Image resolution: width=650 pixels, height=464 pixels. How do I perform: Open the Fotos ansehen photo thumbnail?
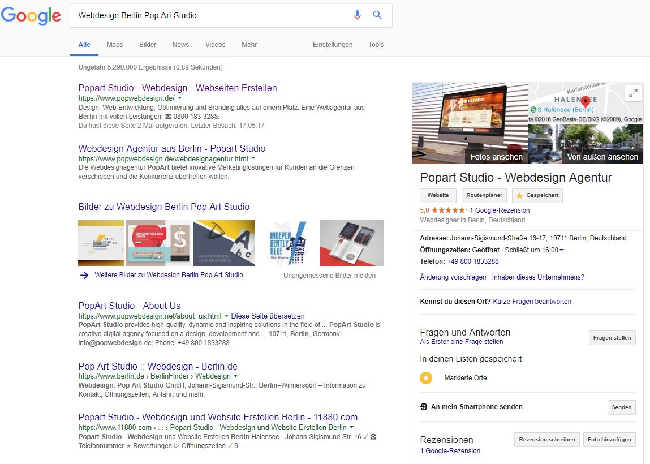(x=470, y=123)
